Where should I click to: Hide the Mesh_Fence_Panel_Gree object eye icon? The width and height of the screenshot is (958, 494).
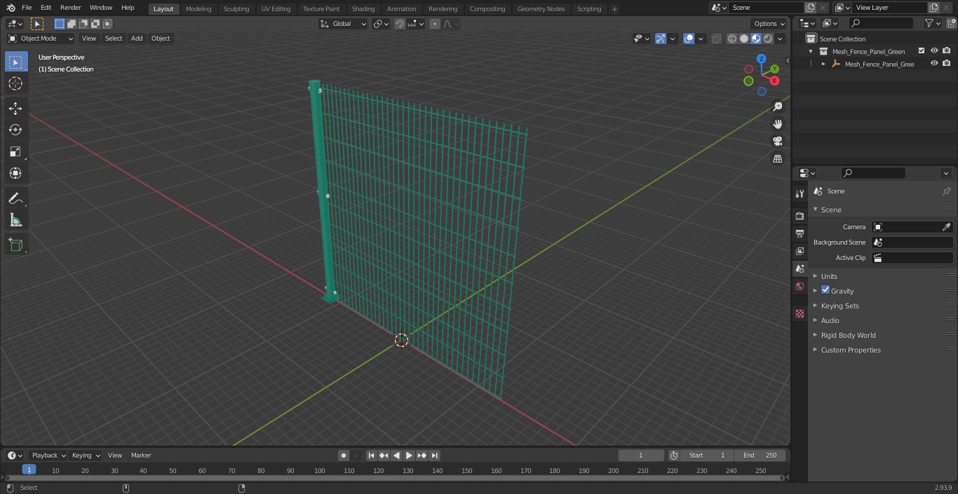[934, 64]
